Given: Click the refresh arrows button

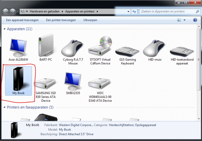Looking at the screenshot, I should pos(134,11).
